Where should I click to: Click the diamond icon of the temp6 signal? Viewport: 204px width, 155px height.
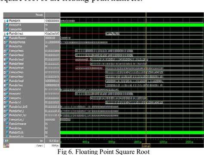tap(7, 73)
